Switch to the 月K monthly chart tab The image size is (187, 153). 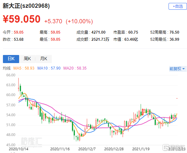[x=44, y=59]
